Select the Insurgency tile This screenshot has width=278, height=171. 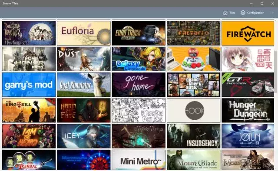(194, 136)
